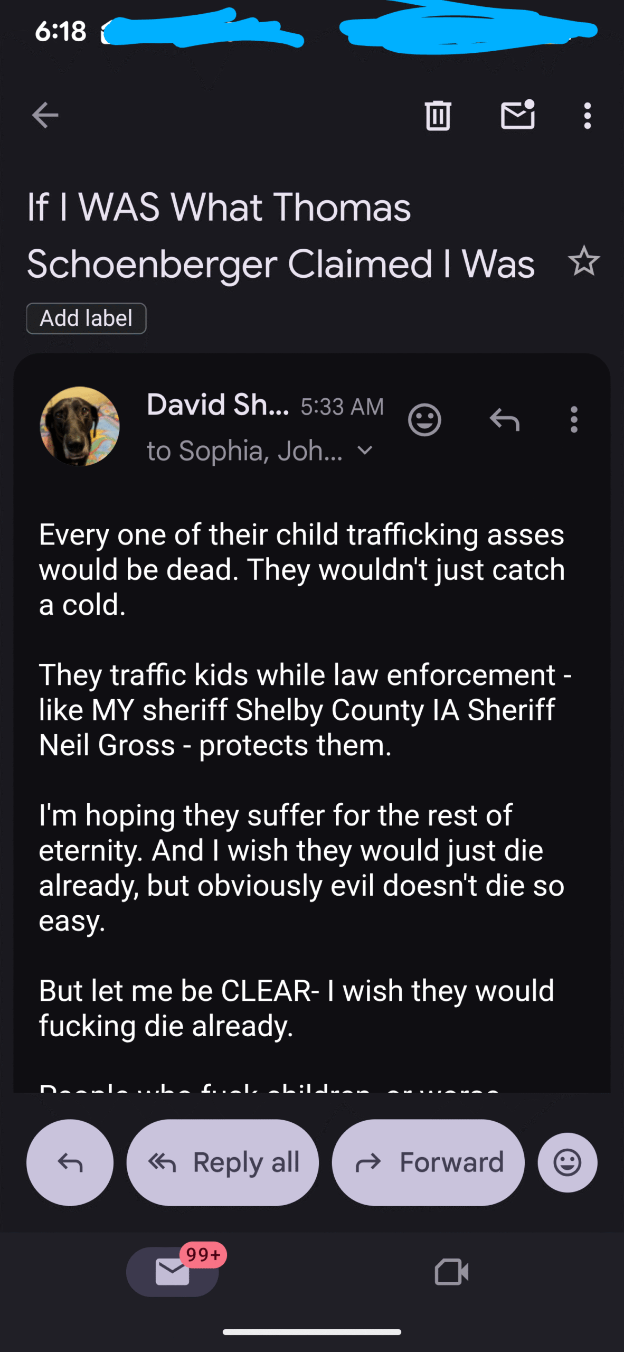Tap the 'to Sophia, Joh...' recipients line
The width and height of the screenshot is (624, 1352).
[245, 451]
